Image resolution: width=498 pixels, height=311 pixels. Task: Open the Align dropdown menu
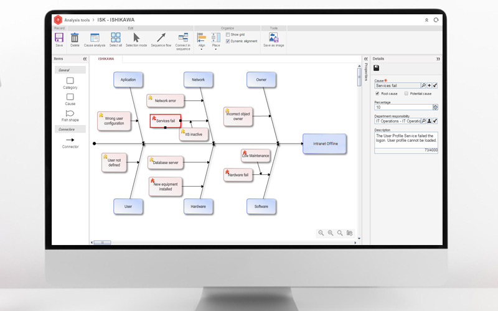pos(202,49)
